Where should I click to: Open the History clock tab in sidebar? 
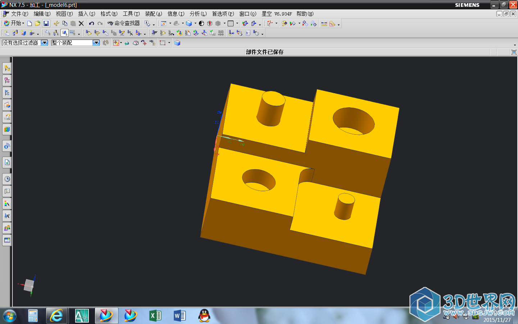pyautogui.click(x=7, y=179)
